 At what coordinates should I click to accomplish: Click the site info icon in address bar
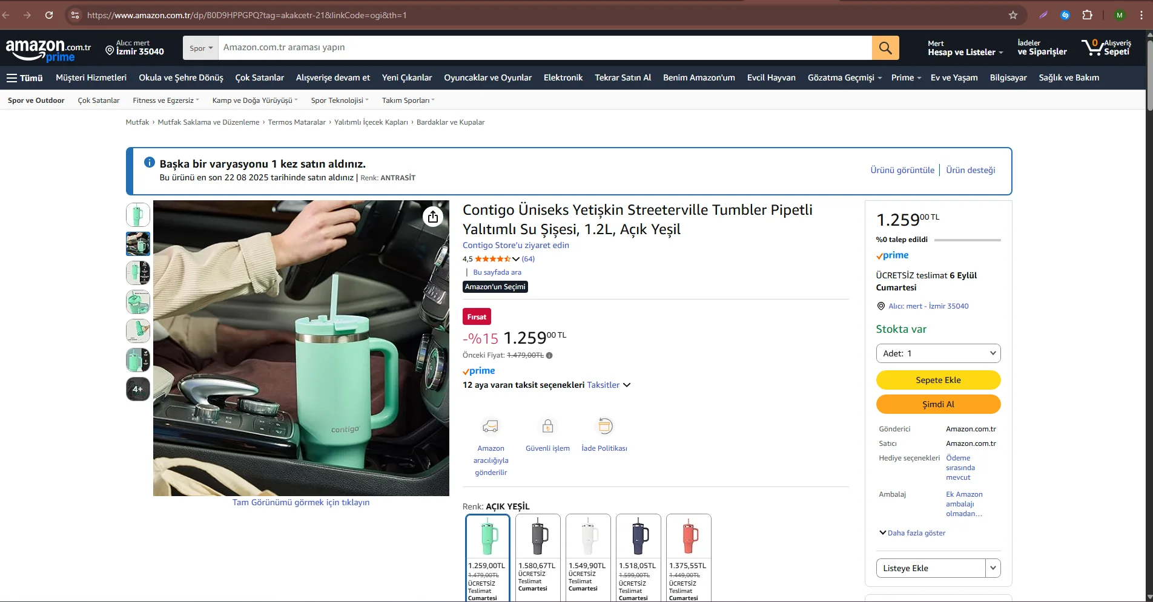pyautogui.click(x=75, y=15)
